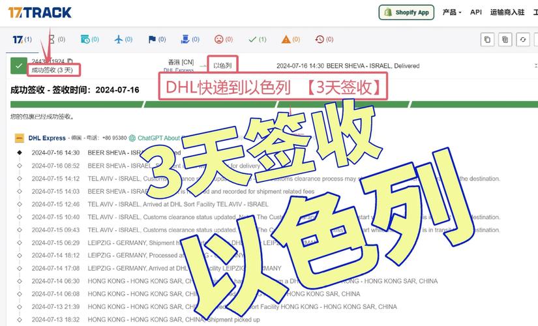The image size is (538, 326).
Task: Select the orange warning triangle alert tab
Action: pyautogui.click(x=291, y=40)
